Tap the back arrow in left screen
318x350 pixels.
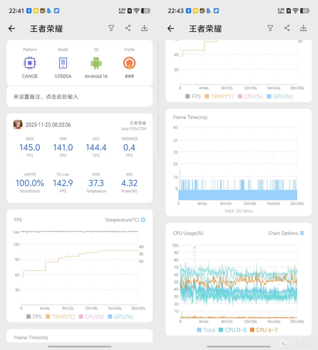point(11,28)
